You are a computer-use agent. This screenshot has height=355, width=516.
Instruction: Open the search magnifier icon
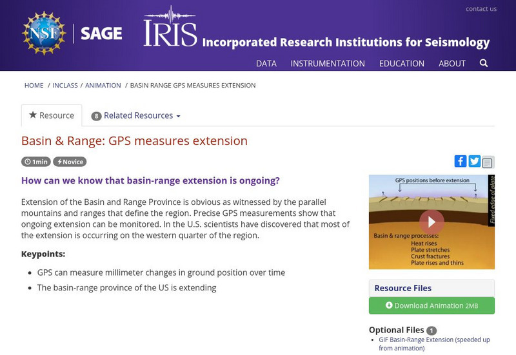(x=483, y=63)
